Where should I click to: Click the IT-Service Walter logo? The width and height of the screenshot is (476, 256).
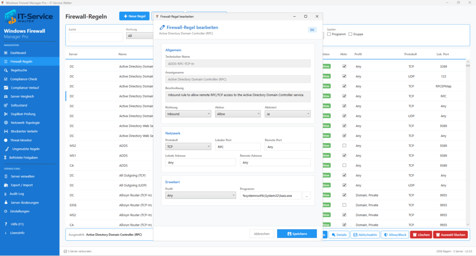coord(29,17)
